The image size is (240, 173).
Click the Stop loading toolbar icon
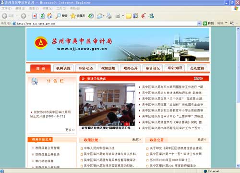(x=35, y=16)
